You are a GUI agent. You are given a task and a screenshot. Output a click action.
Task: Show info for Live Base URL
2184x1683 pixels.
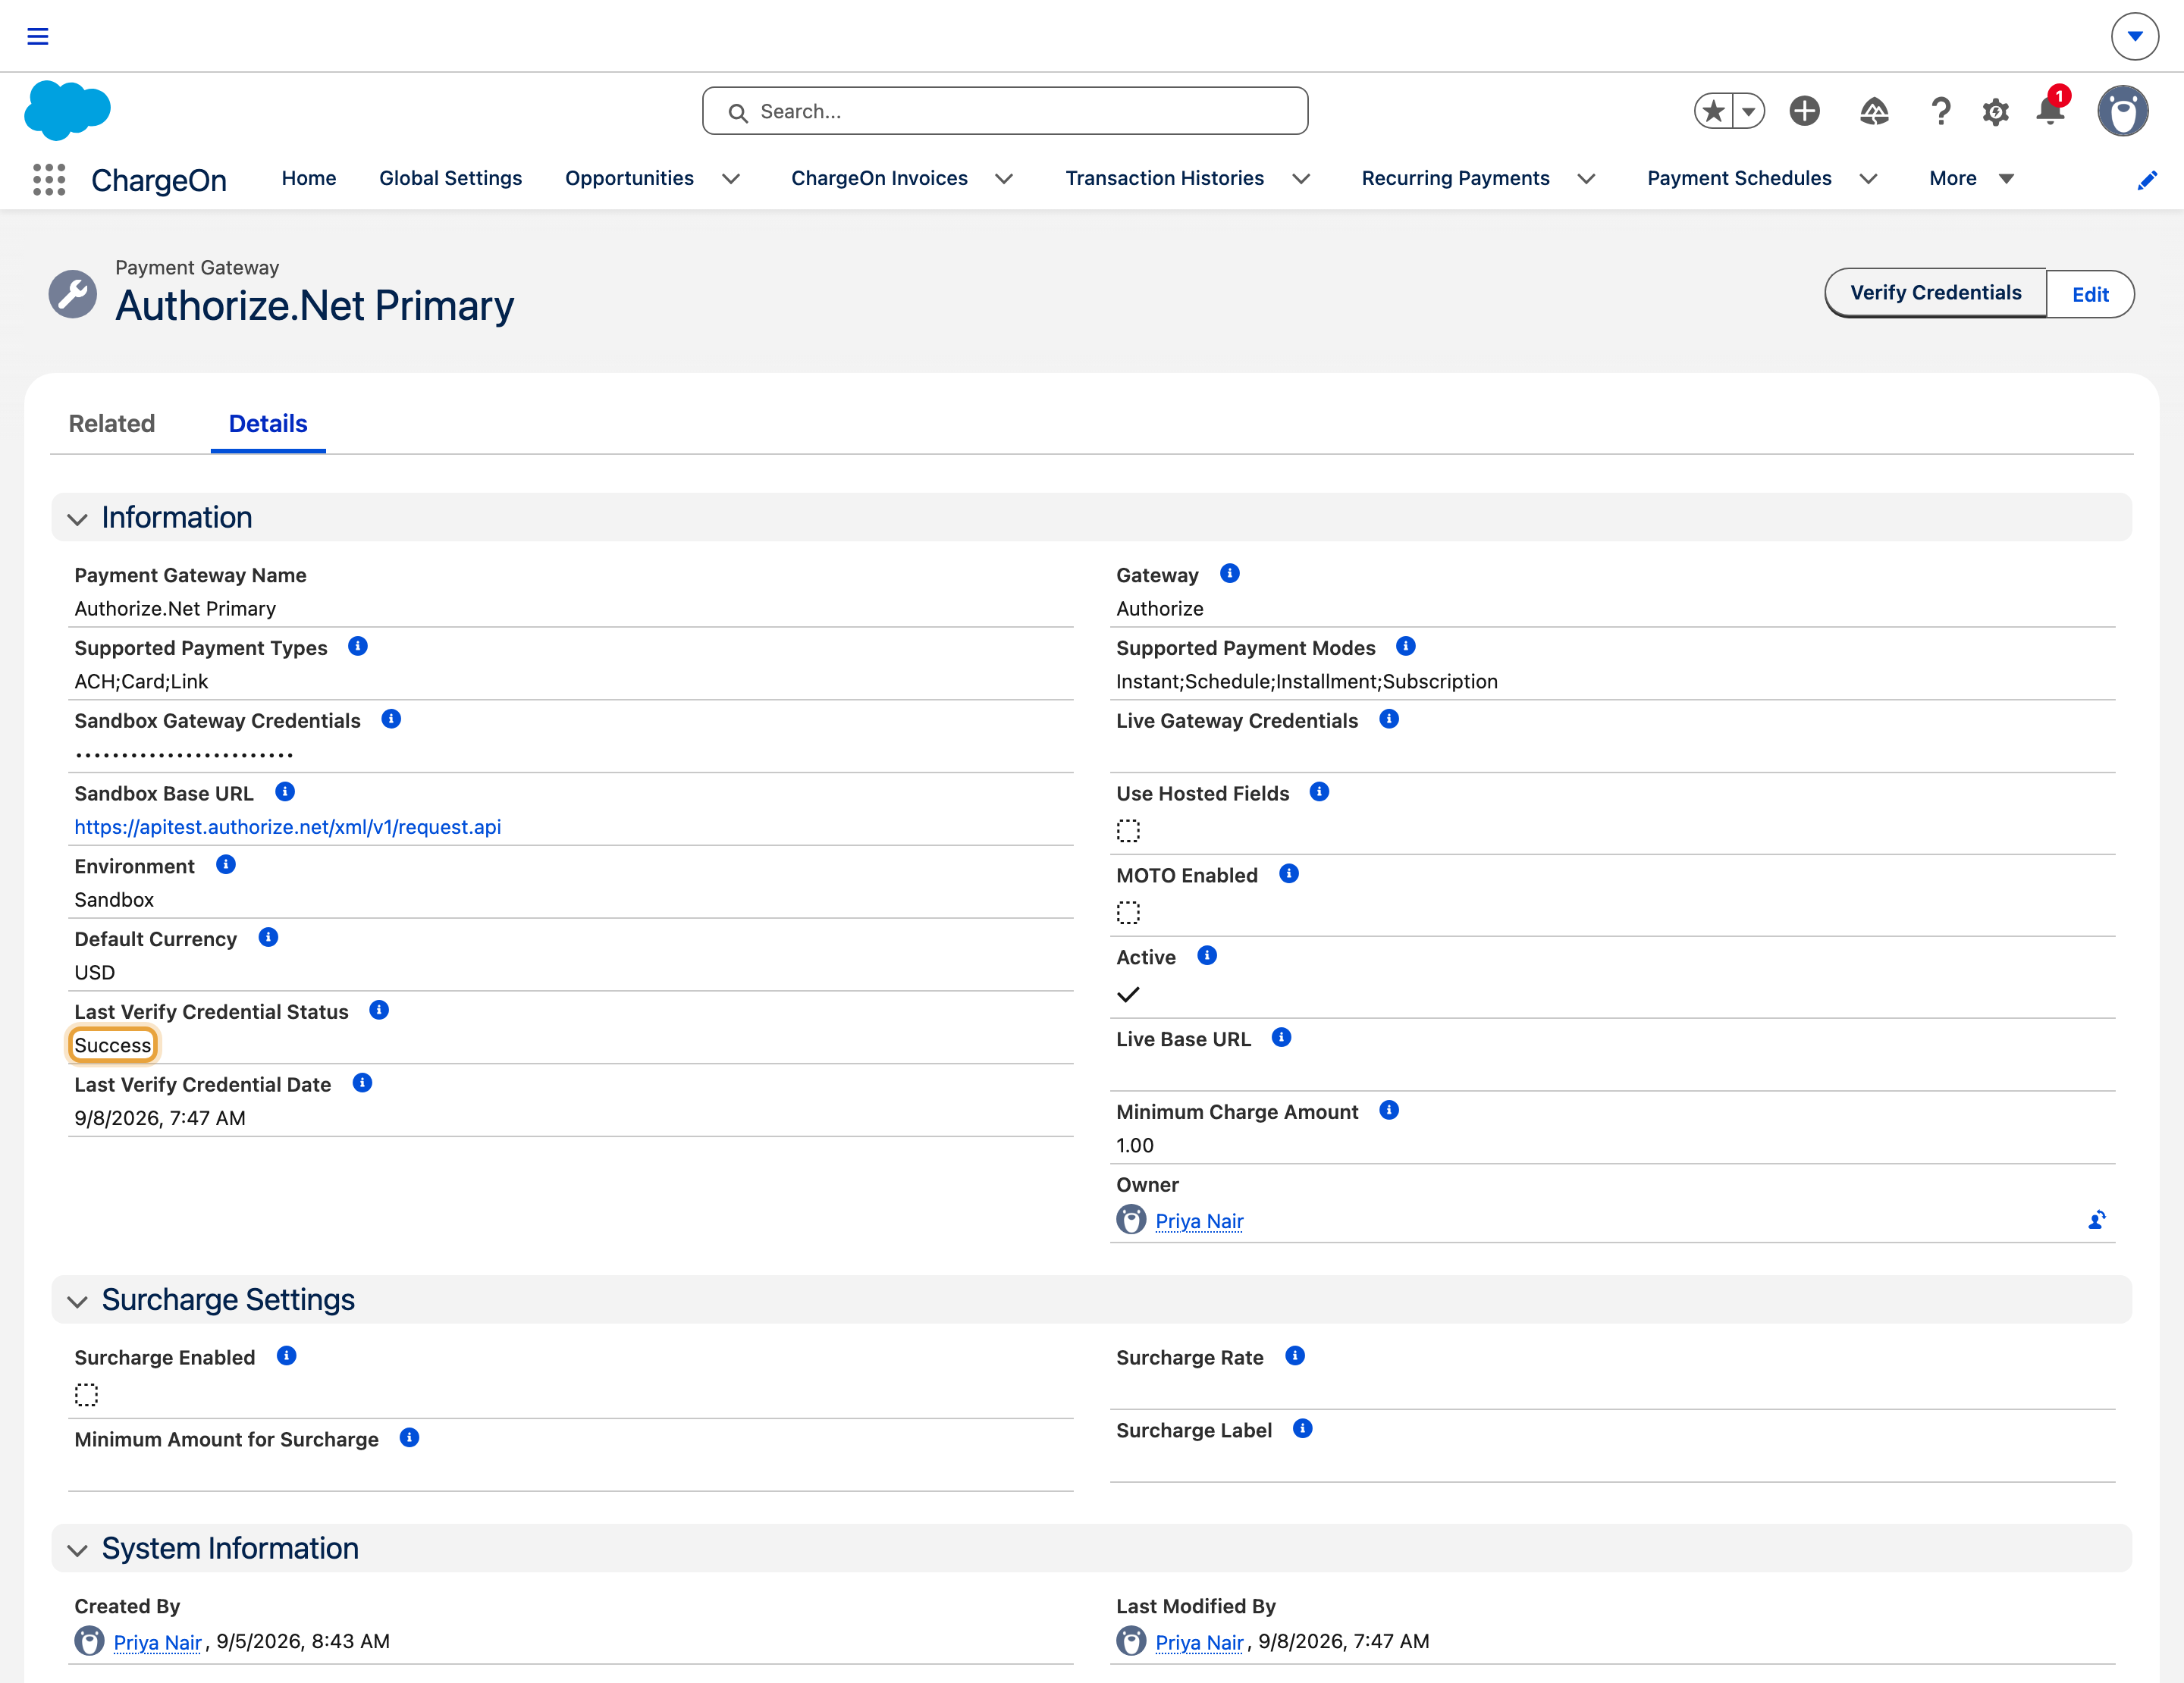click(1282, 1039)
